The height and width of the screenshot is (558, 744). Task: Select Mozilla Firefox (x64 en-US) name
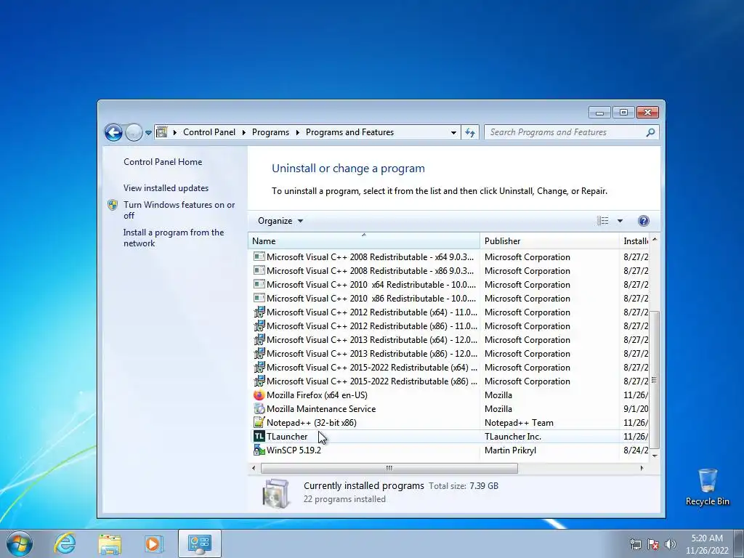[317, 395]
